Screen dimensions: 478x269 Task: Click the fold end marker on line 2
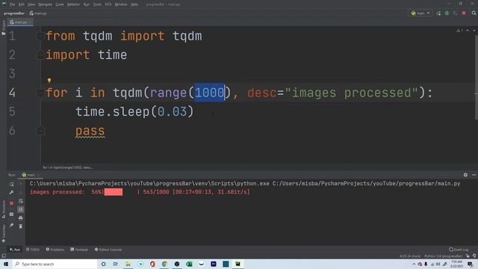pyautogui.click(x=40, y=55)
